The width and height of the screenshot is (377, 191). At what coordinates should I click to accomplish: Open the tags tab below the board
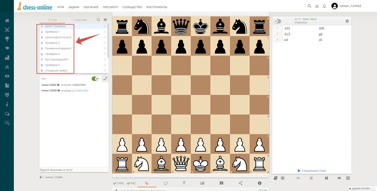click(147, 183)
